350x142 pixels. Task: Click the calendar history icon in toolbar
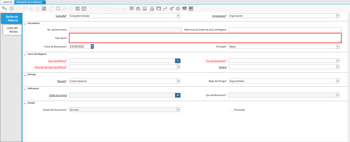pyautogui.click(x=84, y=9)
